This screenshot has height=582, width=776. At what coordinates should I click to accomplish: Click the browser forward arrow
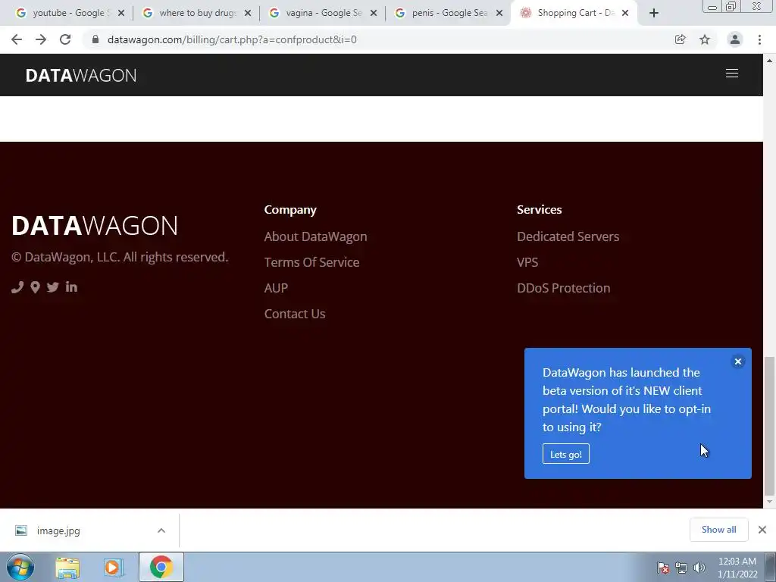tap(41, 39)
